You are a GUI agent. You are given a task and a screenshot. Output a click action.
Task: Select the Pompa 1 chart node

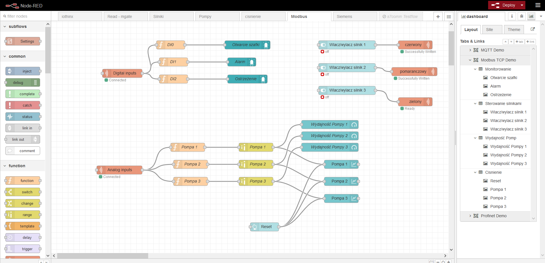coord(341,164)
